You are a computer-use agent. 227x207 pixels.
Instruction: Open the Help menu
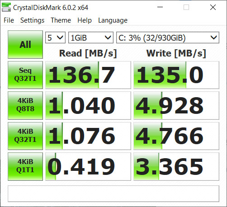tap(85, 20)
